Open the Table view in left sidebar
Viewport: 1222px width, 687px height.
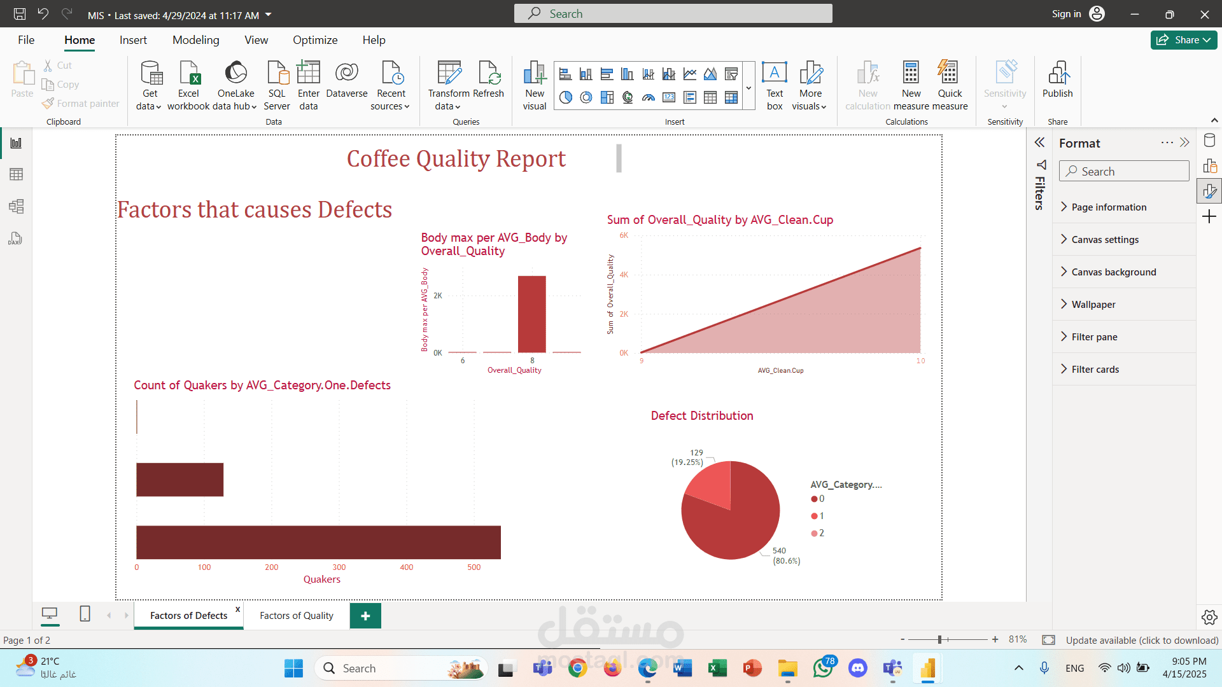click(16, 174)
